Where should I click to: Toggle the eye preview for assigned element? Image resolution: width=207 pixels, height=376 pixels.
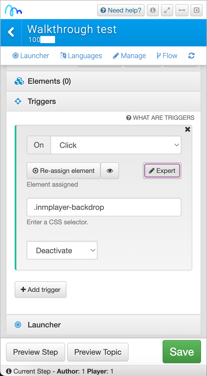(110, 171)
